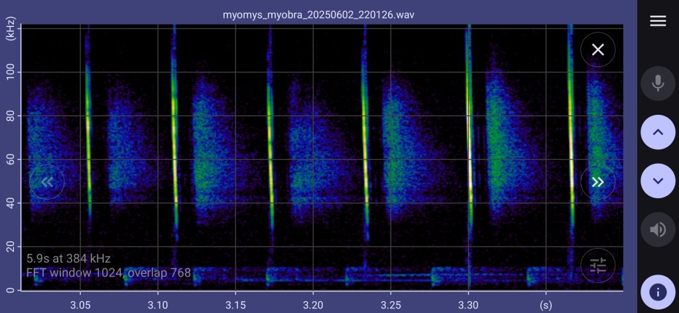Open the file info button
Viewport: 679px width, 313px height.
pos(657,292)
